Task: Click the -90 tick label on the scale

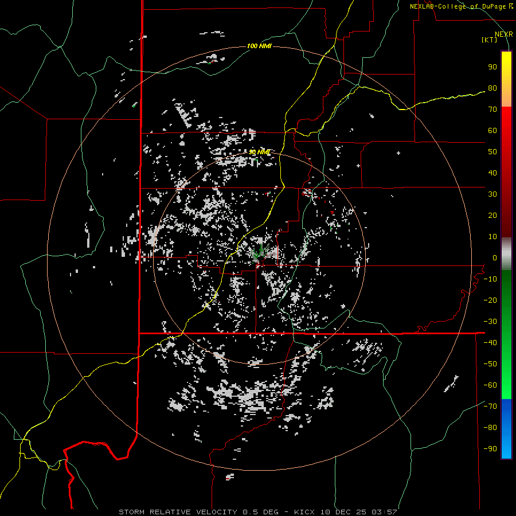Action: tap(490, 449)
